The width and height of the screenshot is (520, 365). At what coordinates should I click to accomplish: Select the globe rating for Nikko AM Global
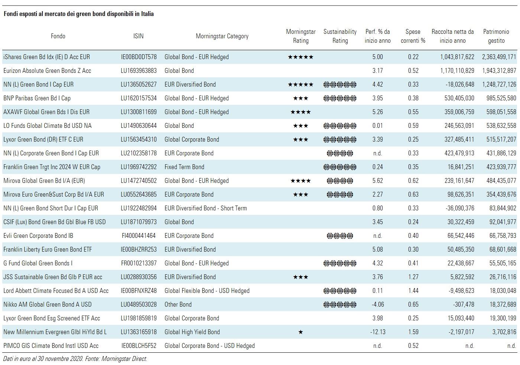click(x=340, y=304)
